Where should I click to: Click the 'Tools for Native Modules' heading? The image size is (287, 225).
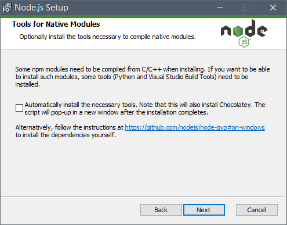[x=56, y=24]
